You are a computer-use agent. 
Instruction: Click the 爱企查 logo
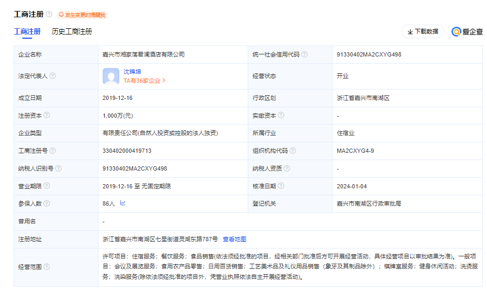pos(467,31)
